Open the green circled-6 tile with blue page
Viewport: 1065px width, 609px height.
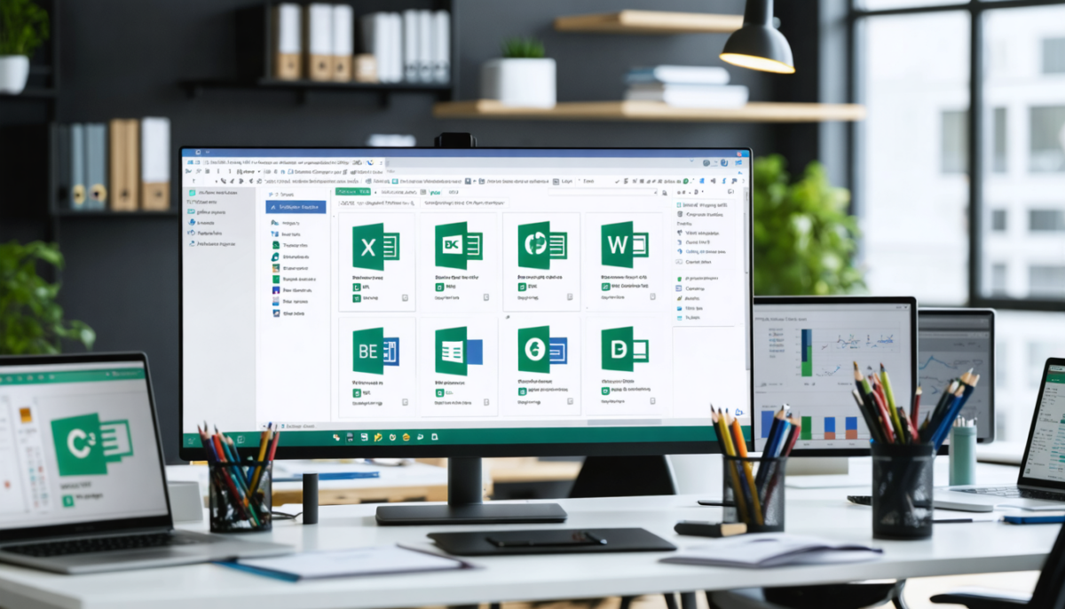click(541, 349)
